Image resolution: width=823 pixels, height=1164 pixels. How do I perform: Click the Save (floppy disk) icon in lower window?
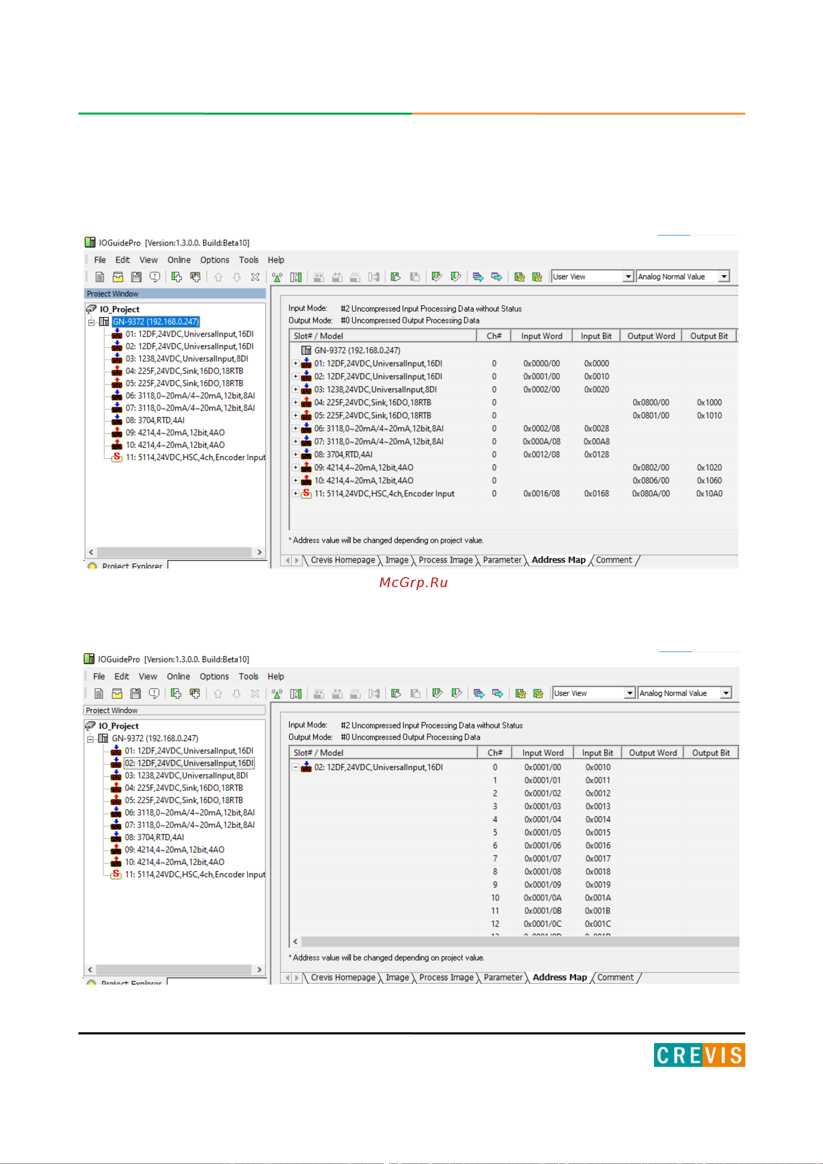[x=135, y=694]
